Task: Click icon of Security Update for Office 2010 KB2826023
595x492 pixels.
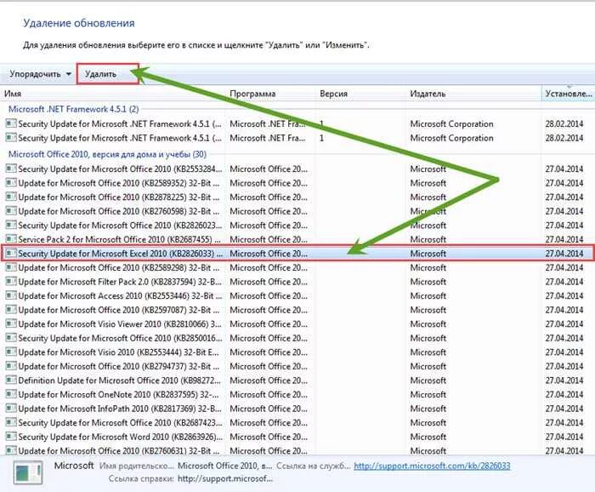Action: (11, 225)
